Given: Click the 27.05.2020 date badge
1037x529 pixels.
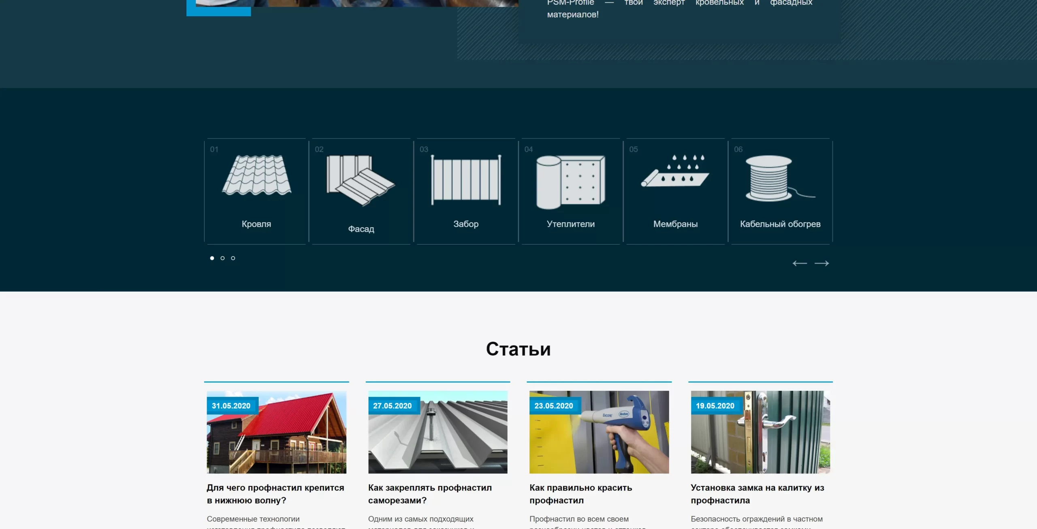Looking at the screenshot, I should pyautogui.click(x=392, y=405).
